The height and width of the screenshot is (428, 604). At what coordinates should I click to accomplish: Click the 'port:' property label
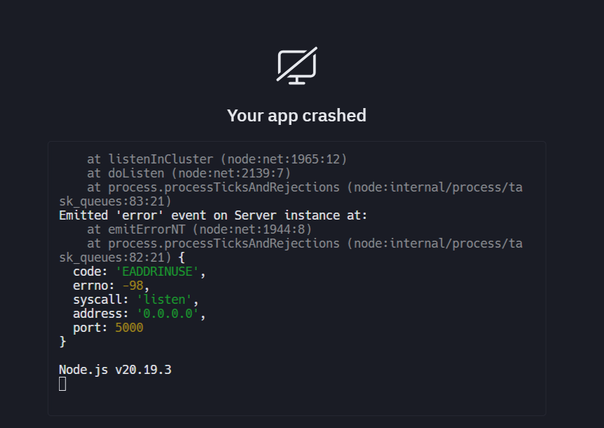[x=91, y=328]
